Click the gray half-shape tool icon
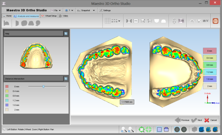Screen dimensions: 222x135 click(x=17, y=23)
